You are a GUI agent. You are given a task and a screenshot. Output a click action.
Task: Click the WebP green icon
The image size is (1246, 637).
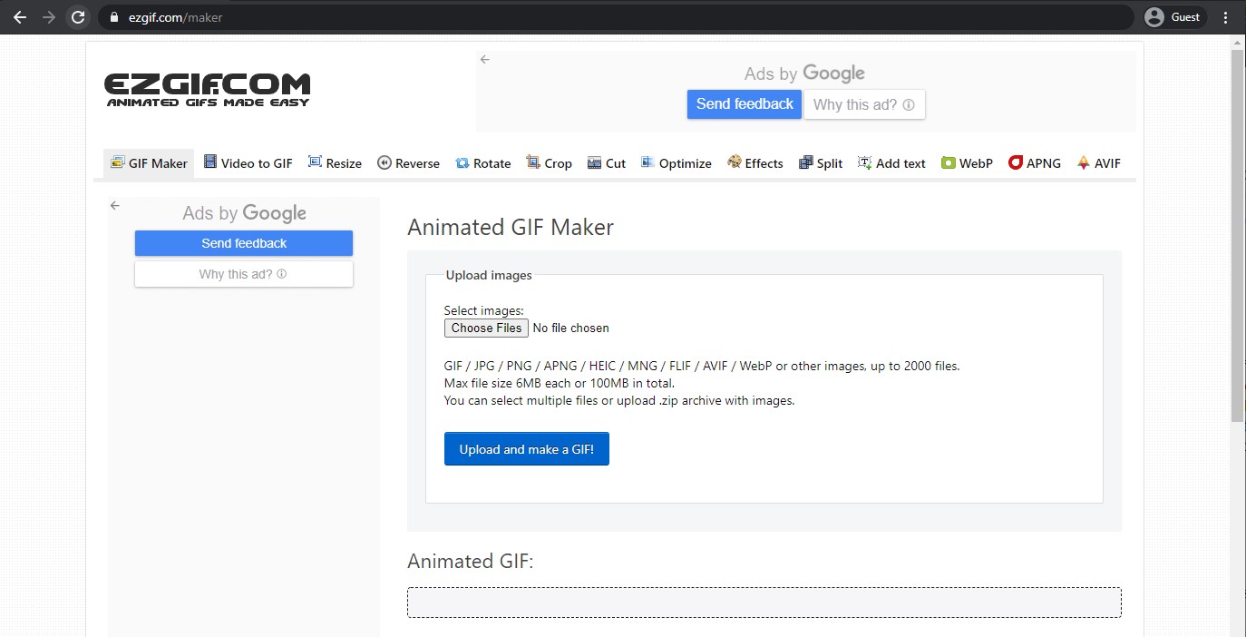click(949, 163)
